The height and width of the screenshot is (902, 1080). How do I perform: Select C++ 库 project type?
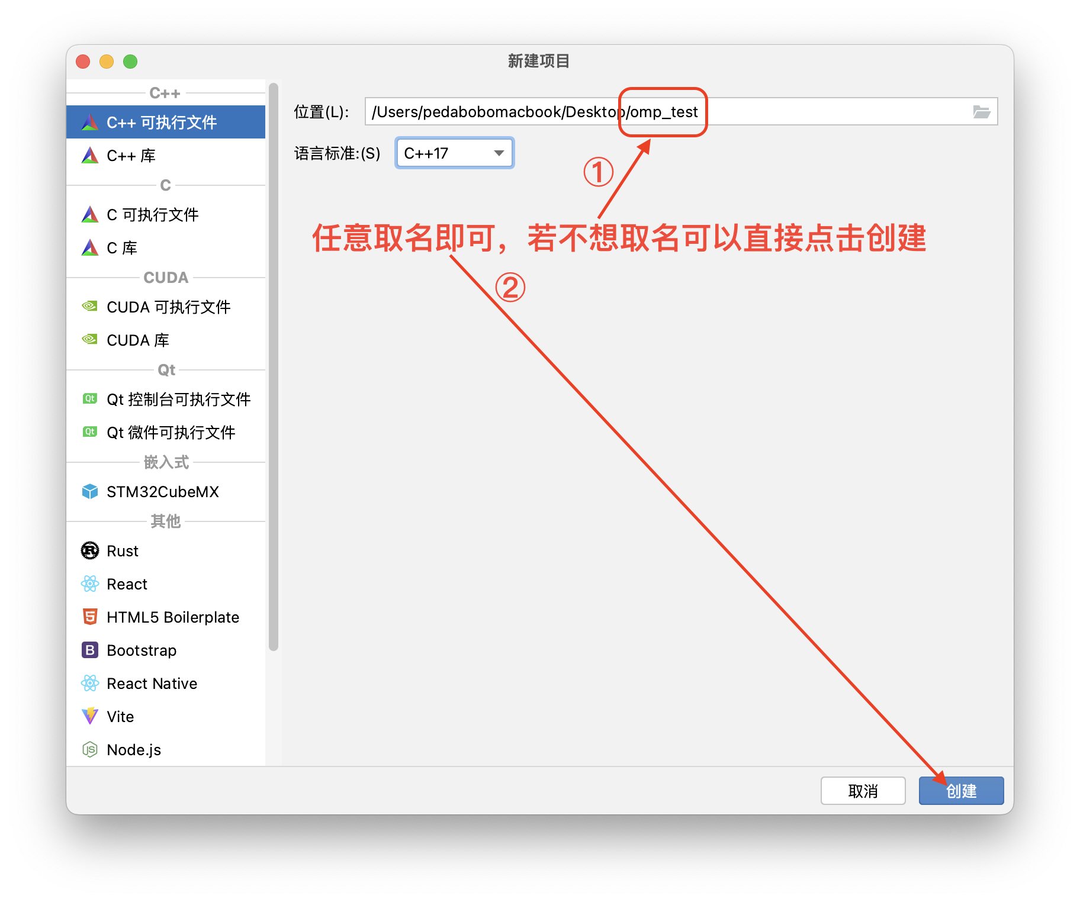(166, 155)
